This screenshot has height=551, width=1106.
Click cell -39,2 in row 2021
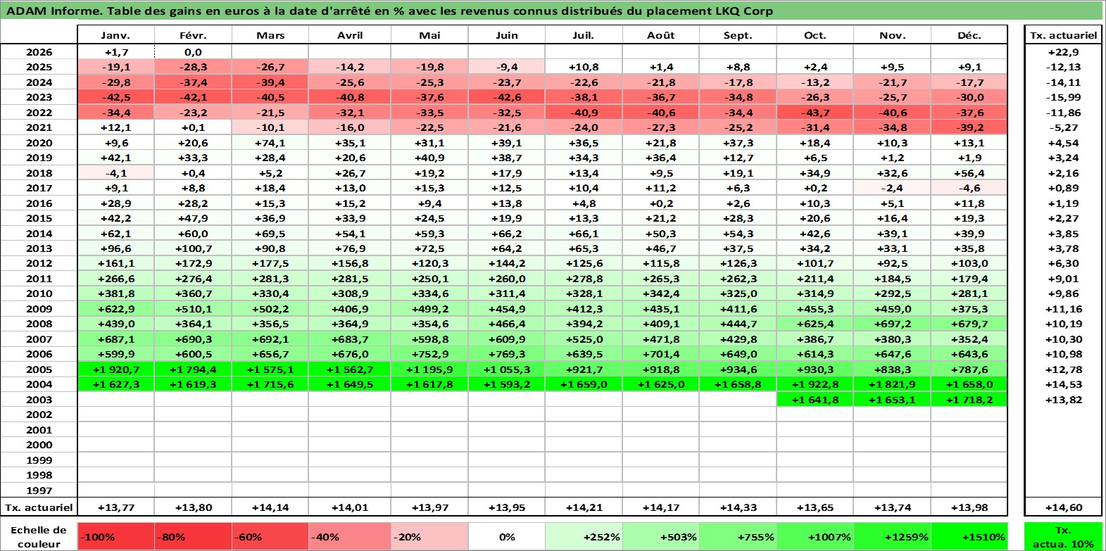point(969,127)
